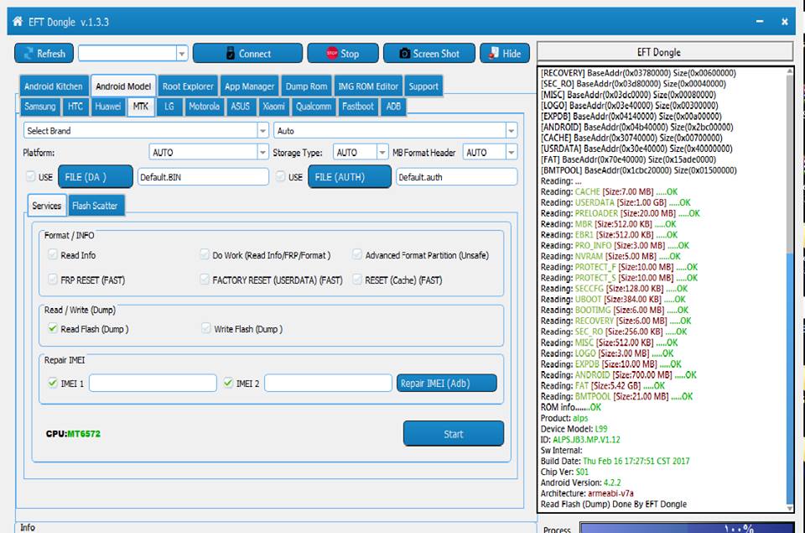The image size is (805, 533).
Task: Close the EFT Dongle window
Action: [785, 21]
